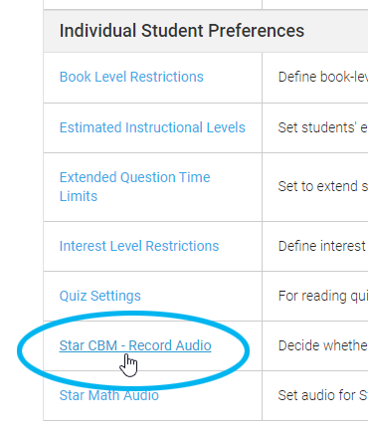
Task: Open Extended Question Time Limits link
Action: pos(134,187)
